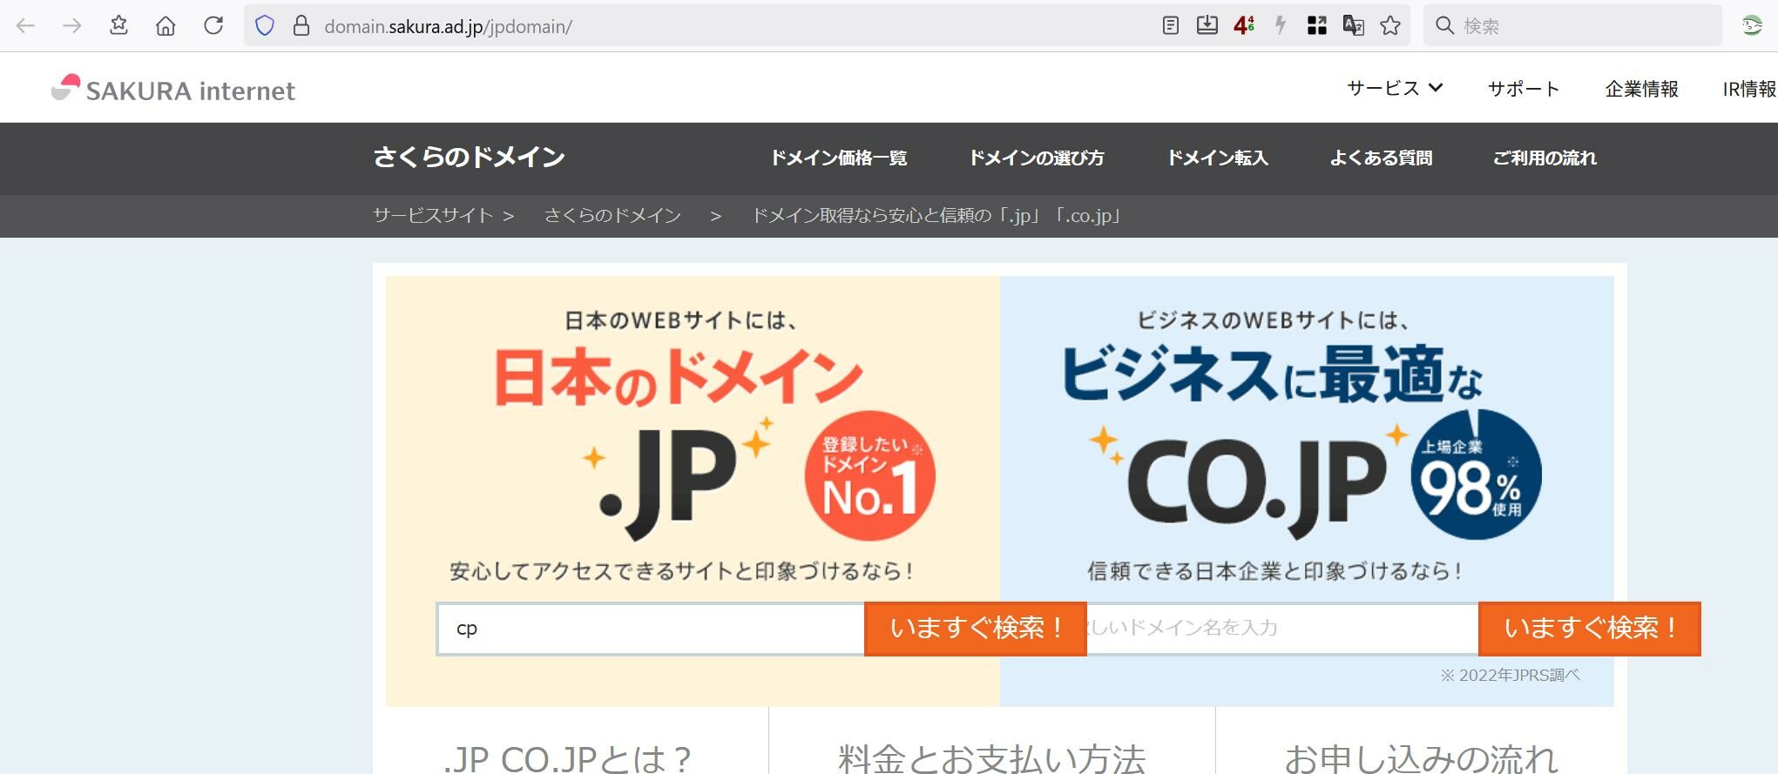1778x774 pixels.
Task: Toggle reader view icon in address bar
Action: pos(1171,26)
